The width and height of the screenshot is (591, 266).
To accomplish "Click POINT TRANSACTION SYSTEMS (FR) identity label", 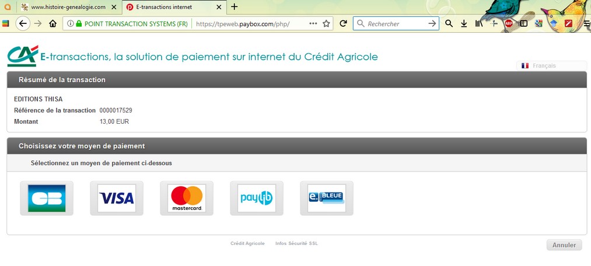I will (x=136, y=24).
